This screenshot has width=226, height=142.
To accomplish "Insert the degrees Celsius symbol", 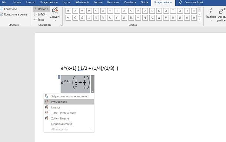I will [152, 18].
